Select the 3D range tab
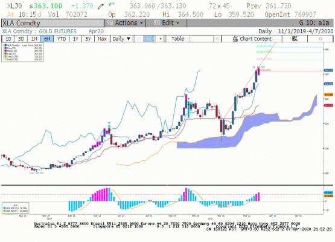This screenshot has width=335, height=242. (21, 39)
